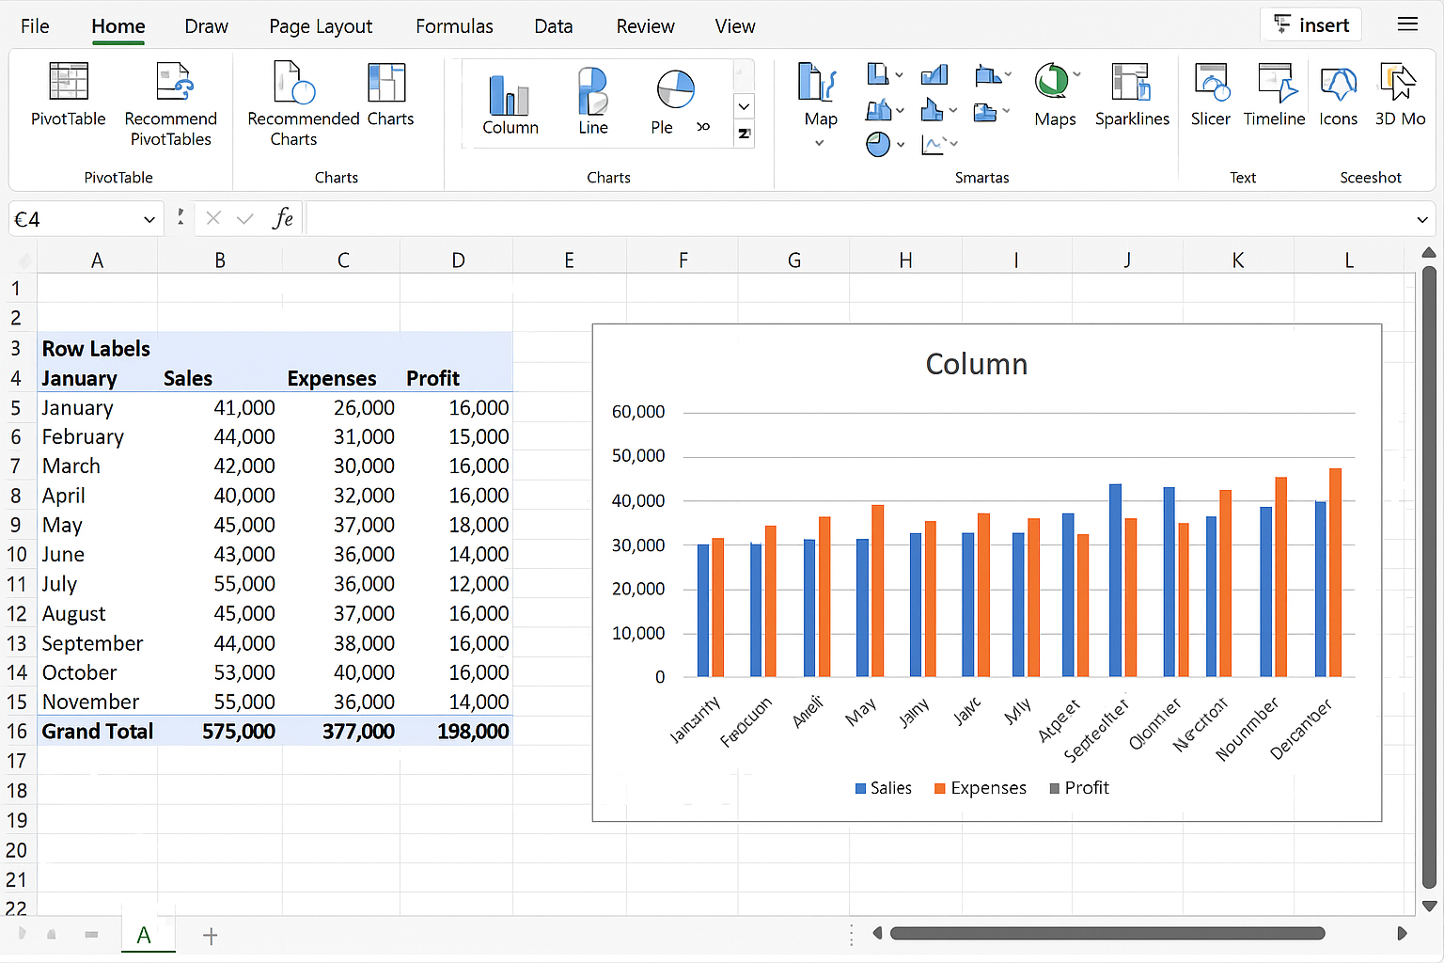
Task: Click the Expenses legend orange swatch
Action: coord(939,788)
